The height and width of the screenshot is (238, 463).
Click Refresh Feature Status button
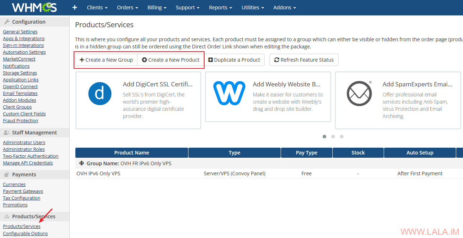pyautogui.click(x=304, y=60)
